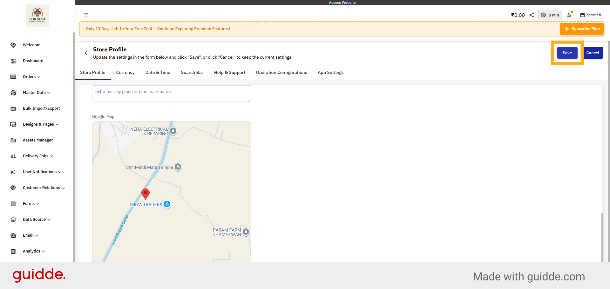The image size is (610, 289).
Task: Expand the Data Source menu
Action: (49, 220)
